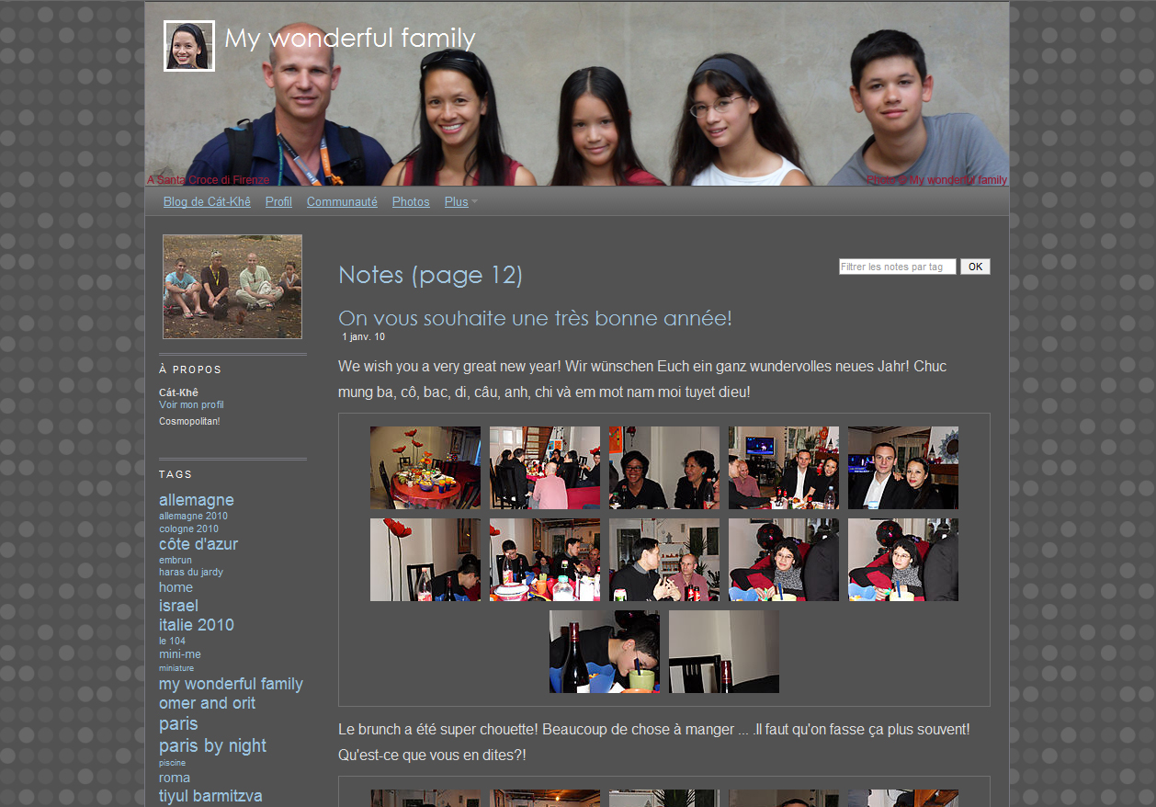View the red poppy flower thumbnail
Screen dimensions: 1156x807
click(x=425, y=560)
